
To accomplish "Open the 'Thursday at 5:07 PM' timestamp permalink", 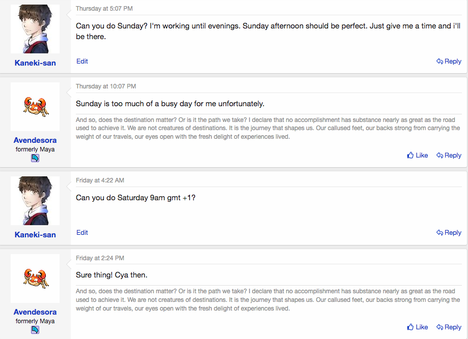I will pos(104,9).
